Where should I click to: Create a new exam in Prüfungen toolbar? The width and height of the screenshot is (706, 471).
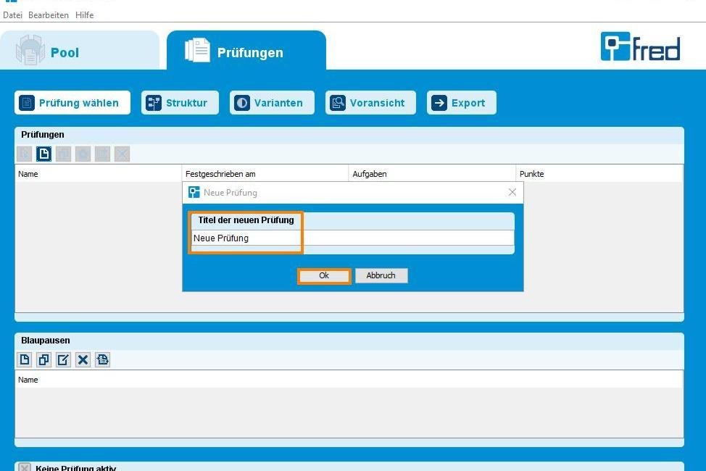pyautogui.click(x=43, y=154)
